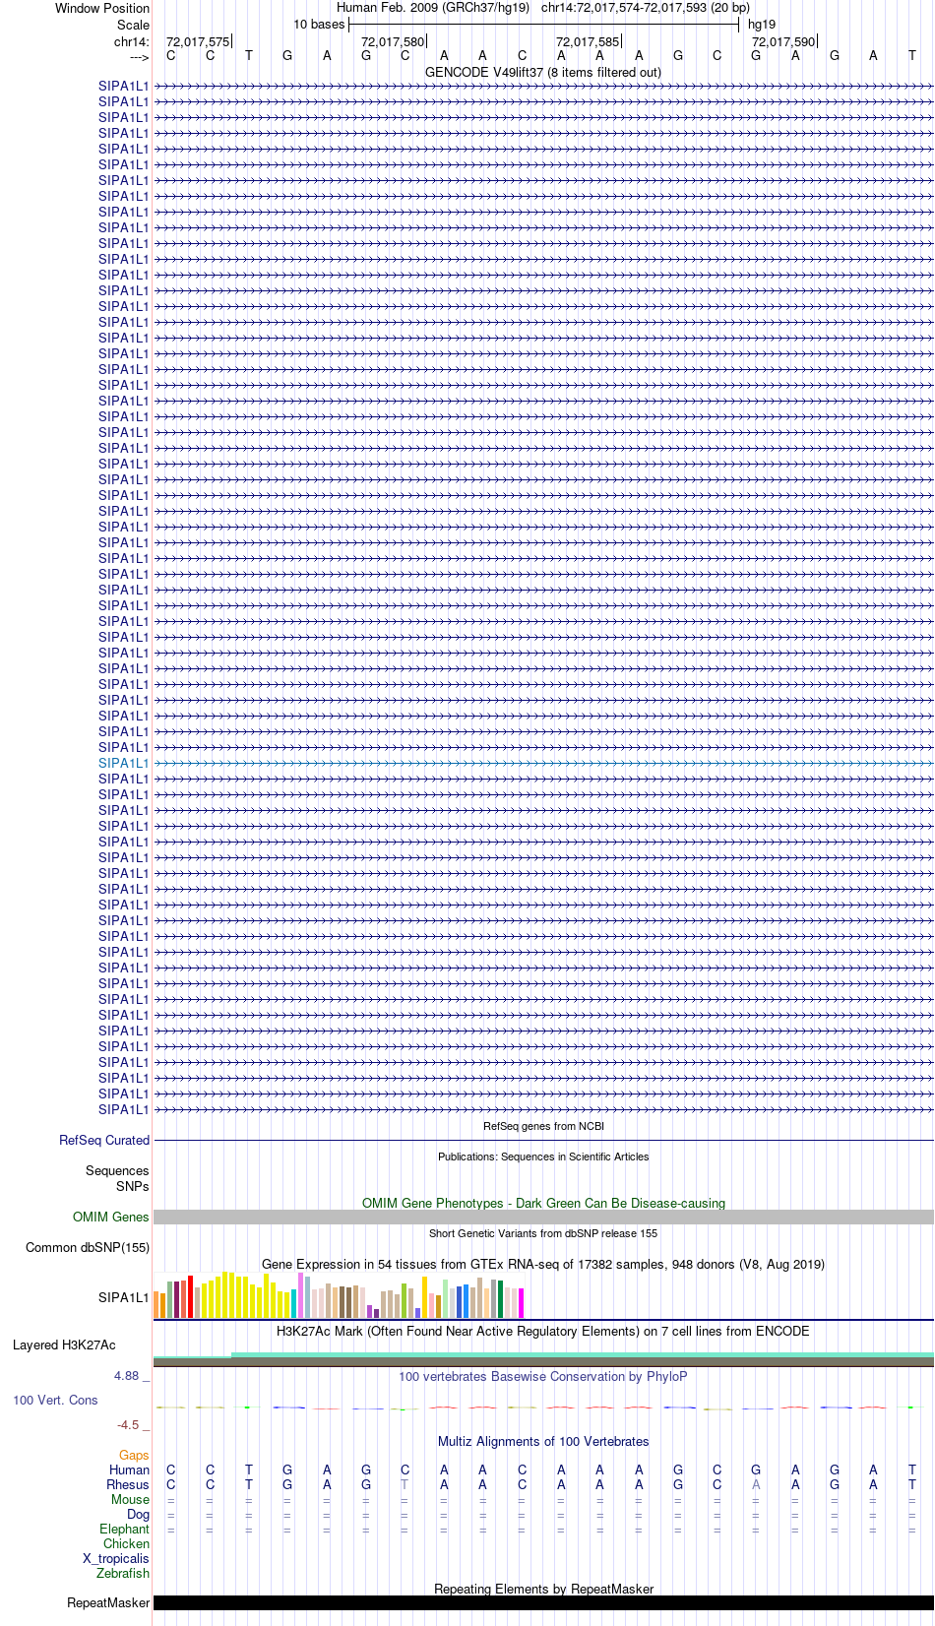Click the magenta GTEx bar at far right

(521, 1303)
